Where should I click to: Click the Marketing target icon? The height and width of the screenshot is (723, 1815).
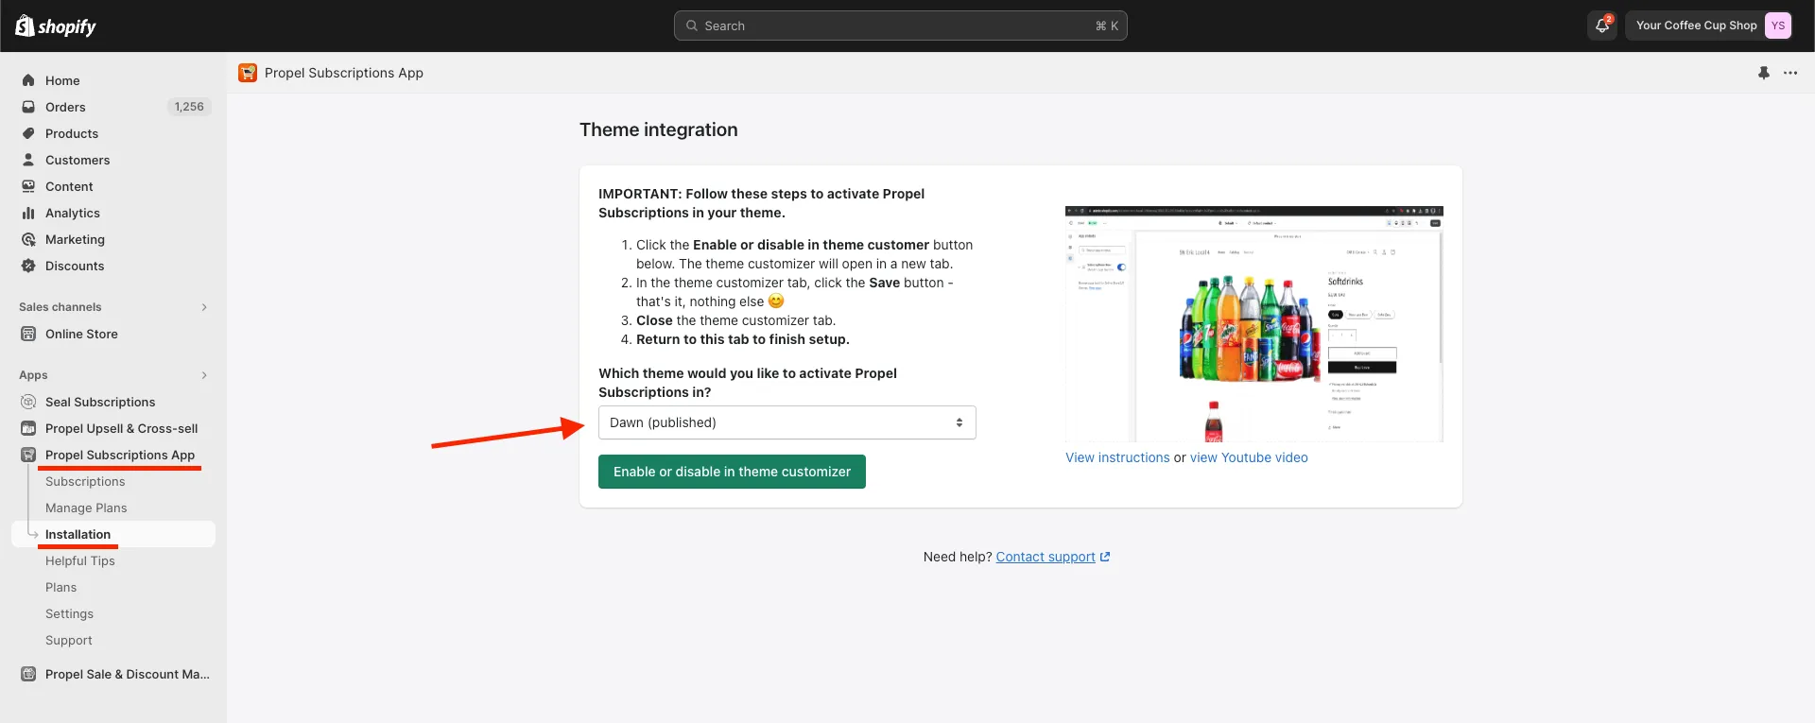pos(28,239)
